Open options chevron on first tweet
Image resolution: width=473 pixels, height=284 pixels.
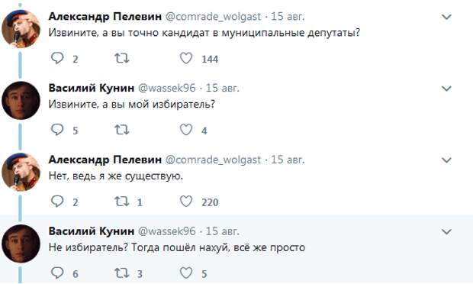pos(446,17)
